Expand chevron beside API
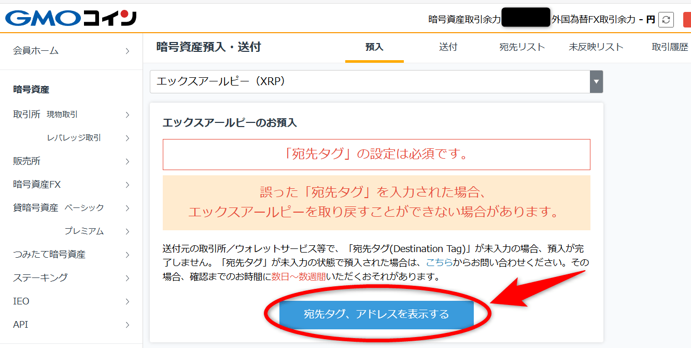The height and width of the screenshot is (348, 691). tap(128, 325)
